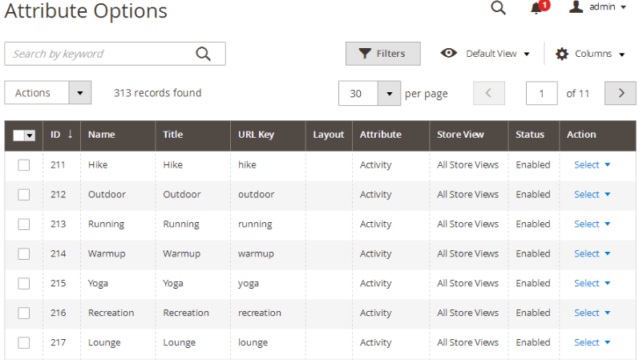
Task: Tick the checkbox for Yoga row
Action: click(24, 283)
